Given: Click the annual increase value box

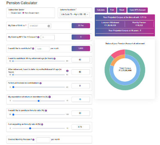Looking at the screenshot, I should coord(81,86).
